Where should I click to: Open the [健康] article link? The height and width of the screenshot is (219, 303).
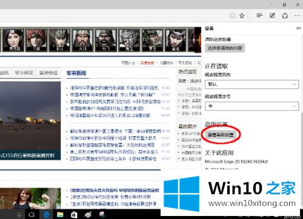click(x=115, y=190)
